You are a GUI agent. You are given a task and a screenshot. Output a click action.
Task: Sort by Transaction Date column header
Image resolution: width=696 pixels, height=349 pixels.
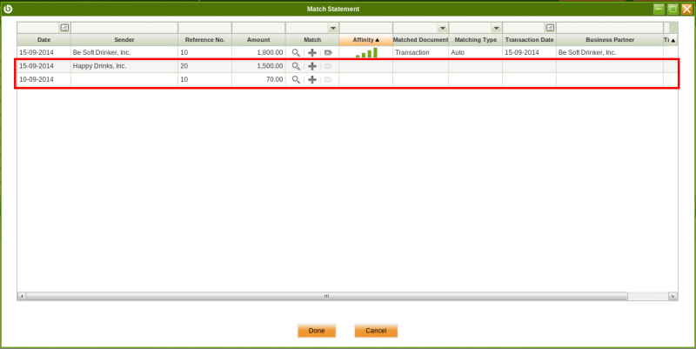coord(530,39)
